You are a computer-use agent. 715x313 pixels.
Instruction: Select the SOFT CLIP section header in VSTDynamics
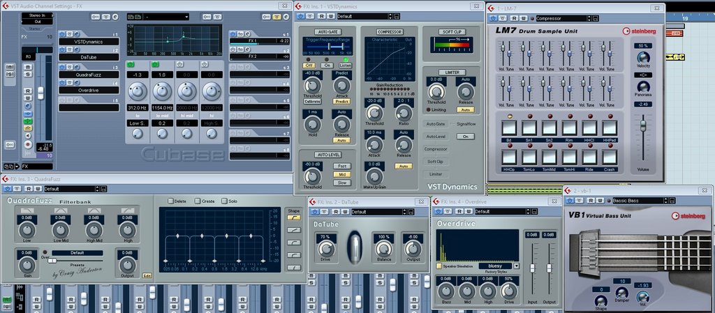(x=452, y=32)
